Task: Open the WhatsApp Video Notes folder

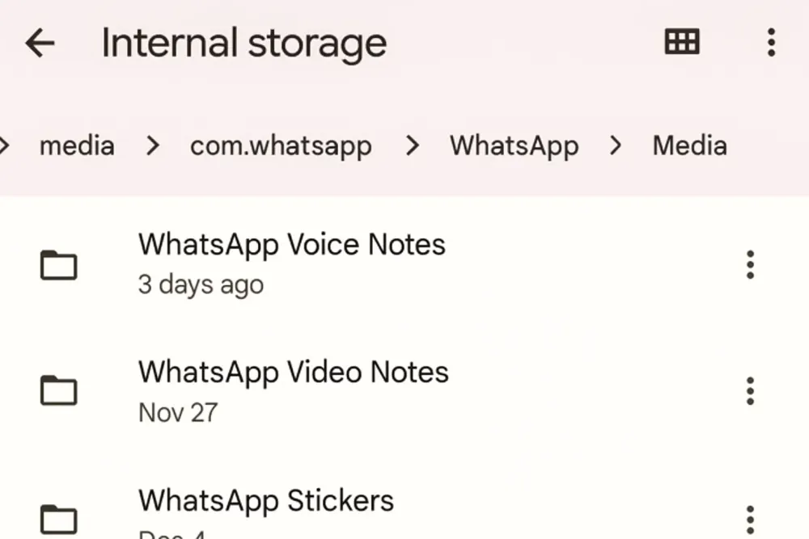Action: point(293,372)
